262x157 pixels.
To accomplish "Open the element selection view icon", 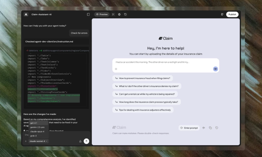I will click(113, 14).
